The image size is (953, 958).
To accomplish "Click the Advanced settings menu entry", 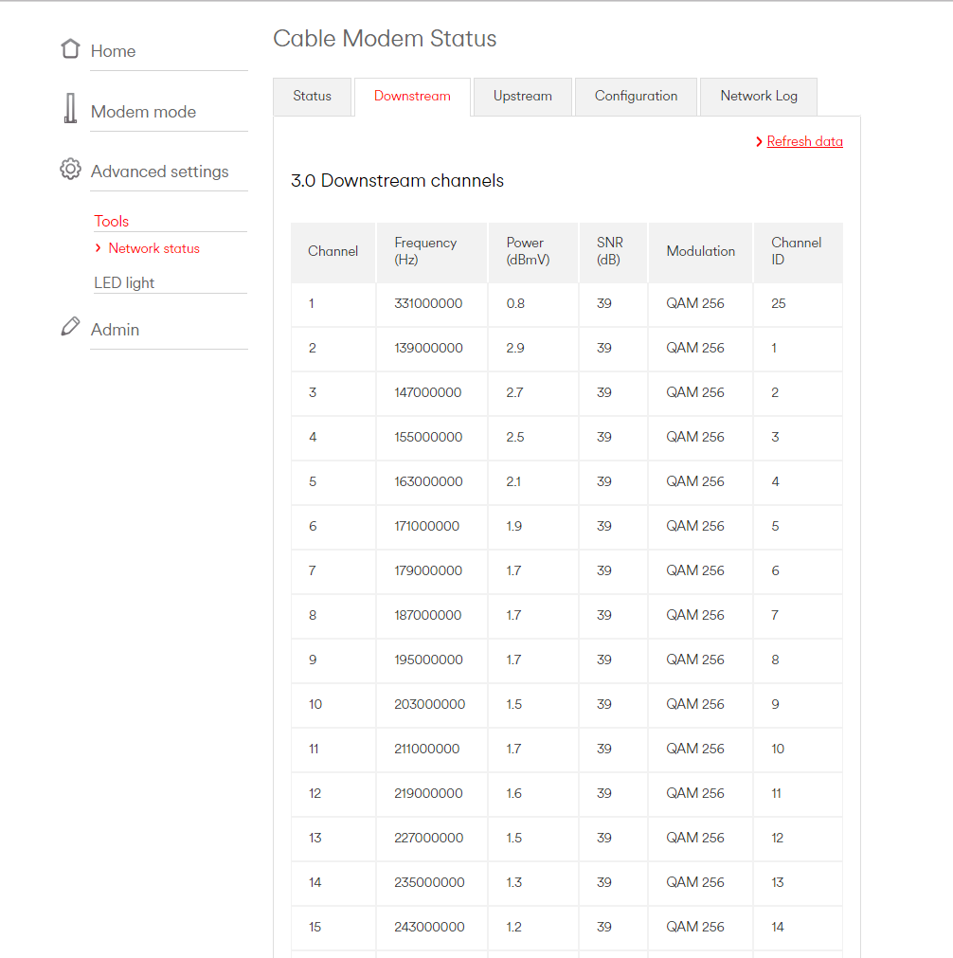I will click(159, 172).
